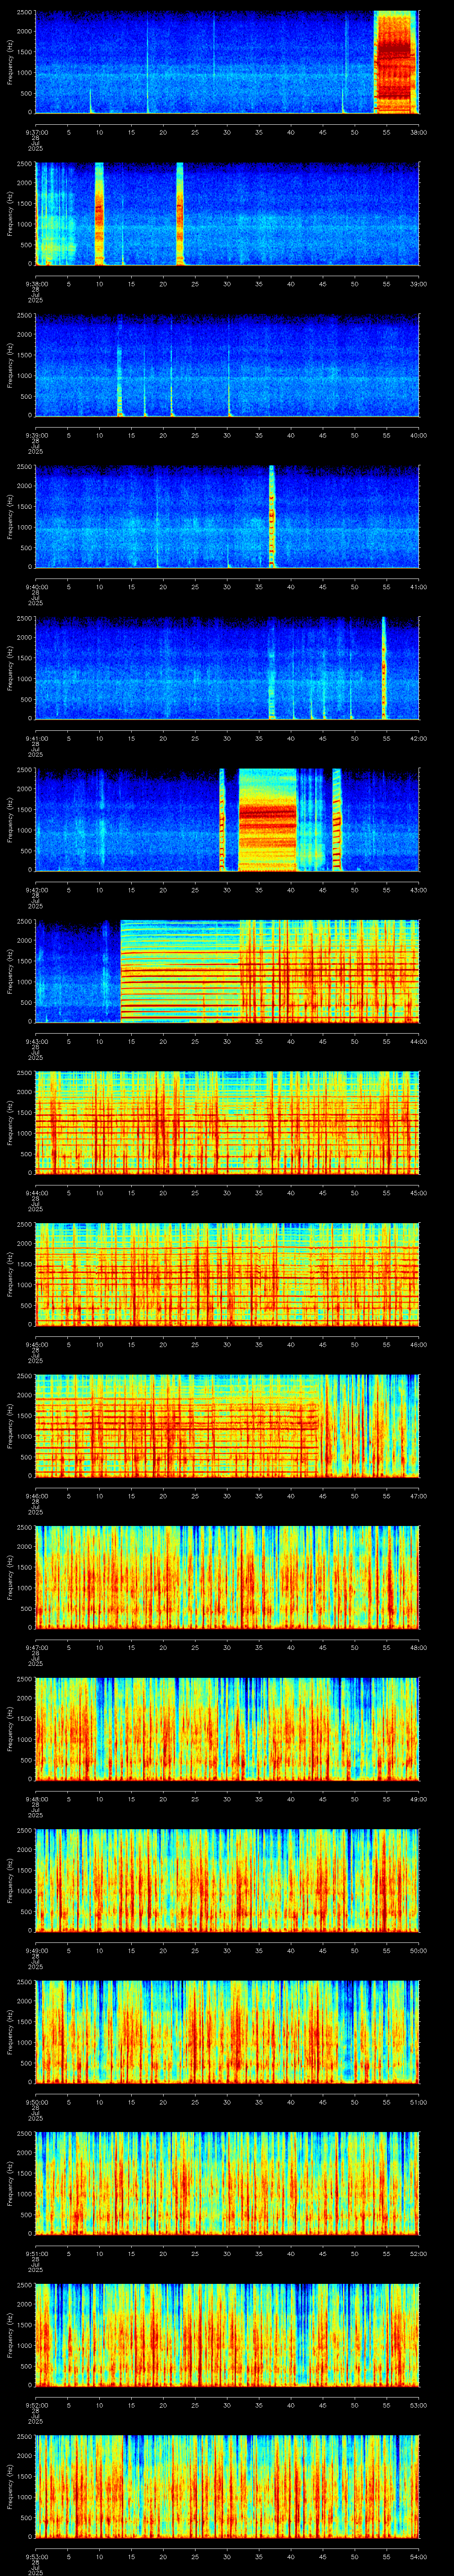Click the 54:00 end time label

(x=418, y=2556)
